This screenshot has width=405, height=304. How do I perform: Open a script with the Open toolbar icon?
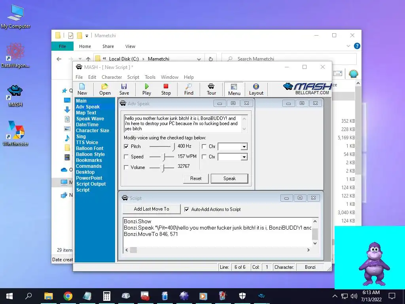click(105, 89)
